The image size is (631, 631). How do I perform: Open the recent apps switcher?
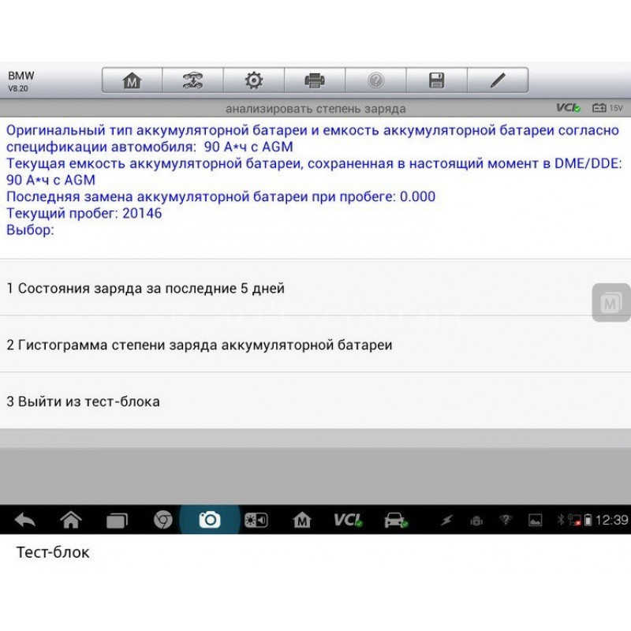117,520
